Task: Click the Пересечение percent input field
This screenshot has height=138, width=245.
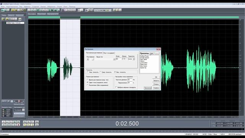Action: coord(130,83)
